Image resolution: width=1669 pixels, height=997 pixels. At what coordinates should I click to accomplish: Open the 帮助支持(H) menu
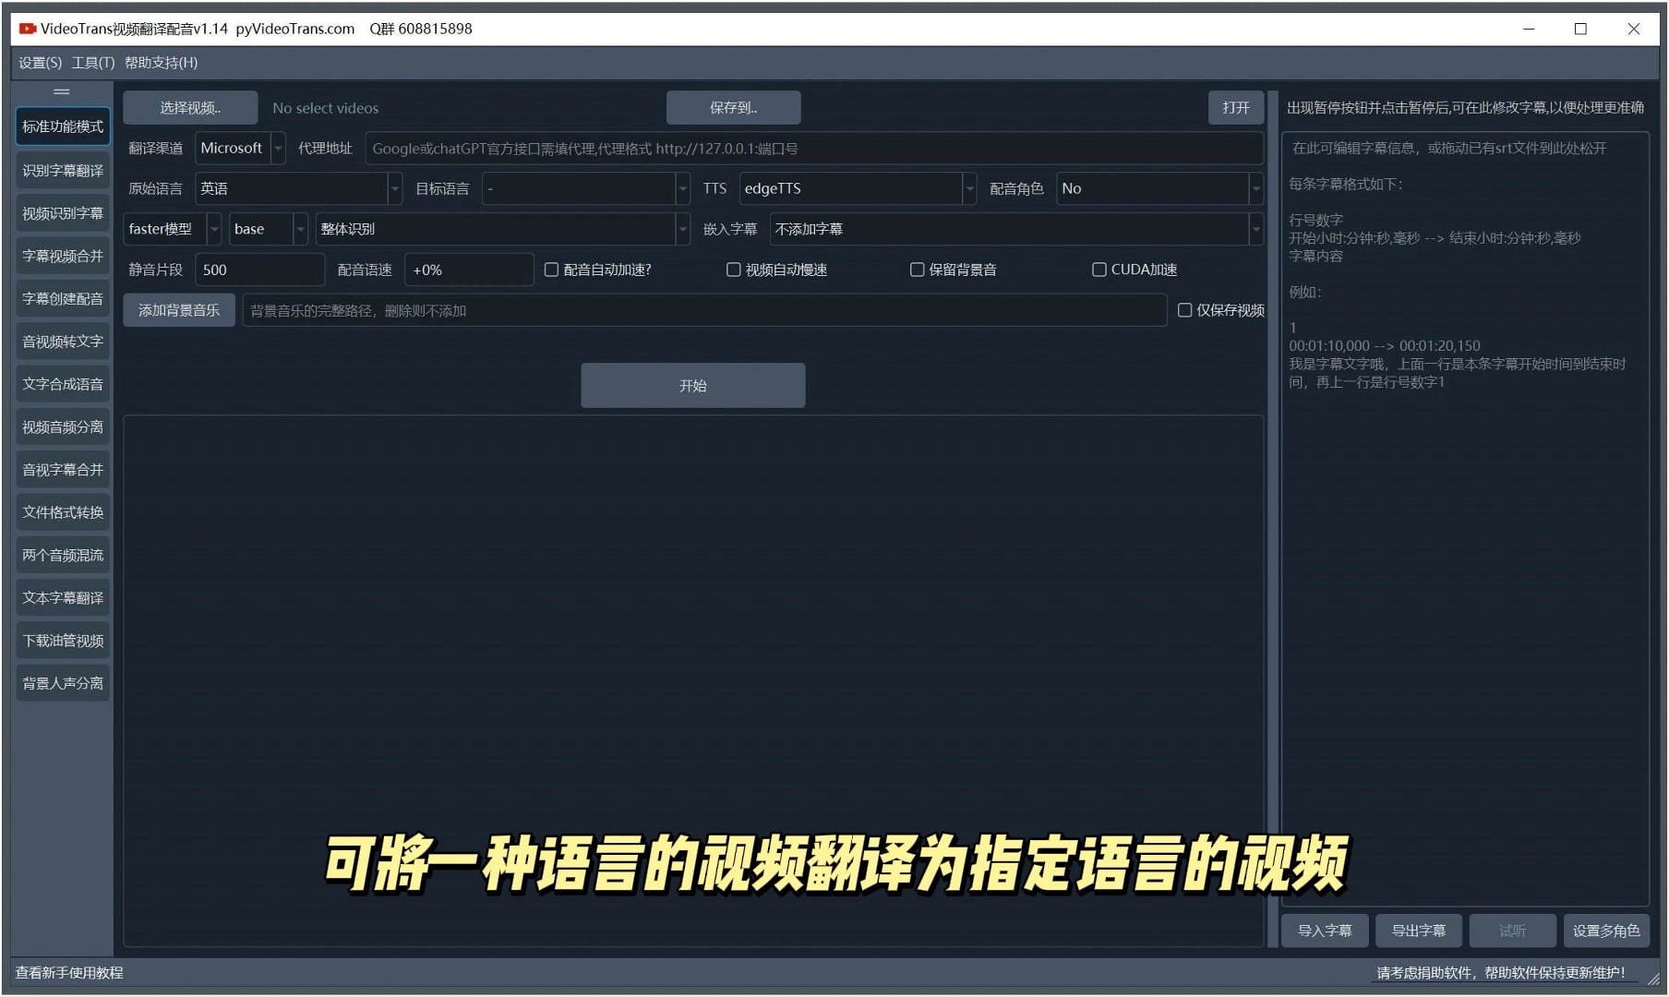coord(162,63)
